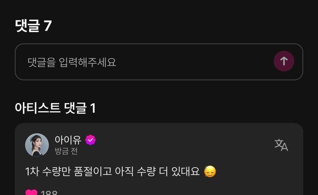Image resolution: width=318 pixels, height=195 pixels.
Task: Select the 아티스트 댓글 1 heading
Action: point(55,108)
